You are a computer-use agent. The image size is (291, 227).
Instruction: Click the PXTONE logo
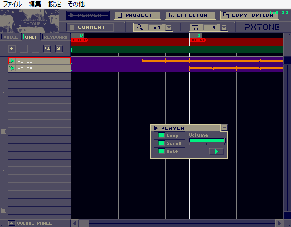(x=262, y=27)
